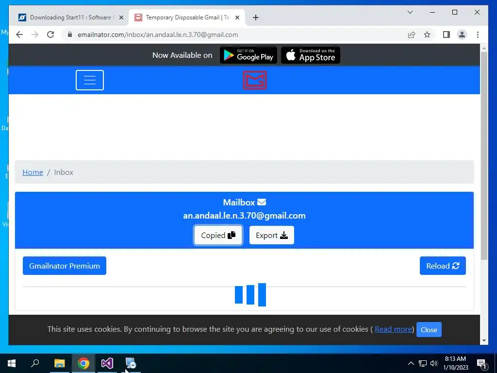Select the Temporary Disposable Gmail tab
The image size is (497, 373).
point(187,17)
